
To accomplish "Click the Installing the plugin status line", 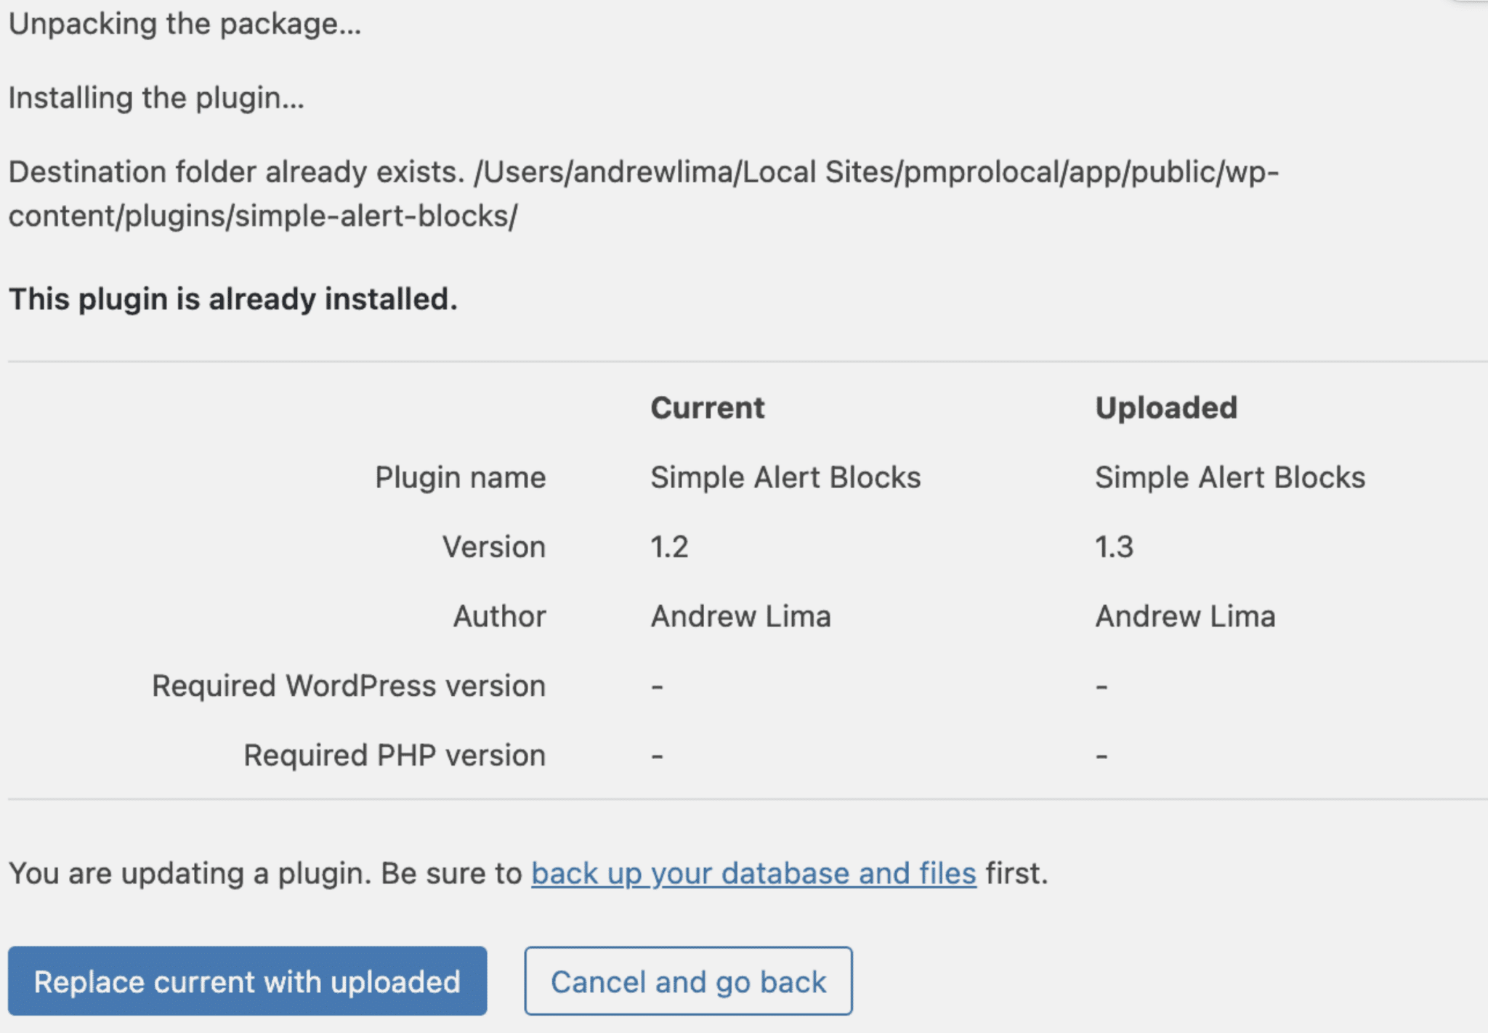I will (x=156, y=98).
